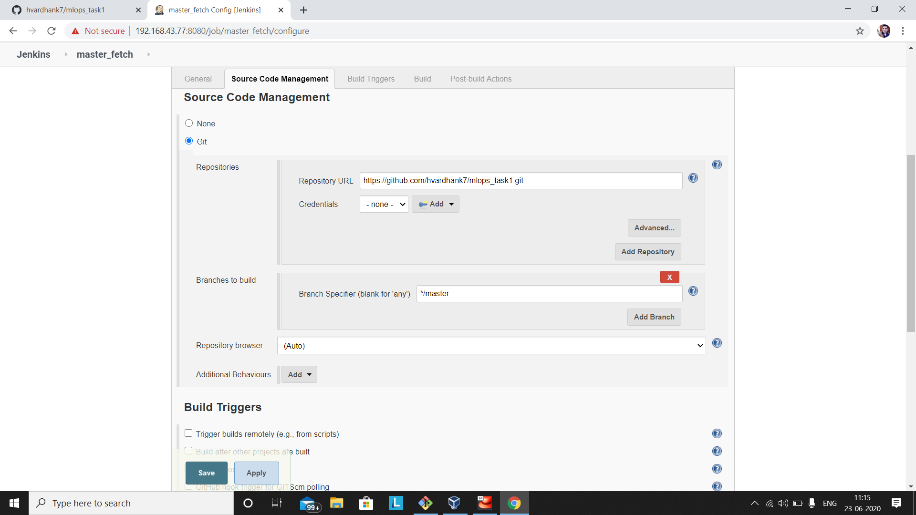Open help for 'Trigger builds remotely'
916x515 pixels.
[717, 433]
